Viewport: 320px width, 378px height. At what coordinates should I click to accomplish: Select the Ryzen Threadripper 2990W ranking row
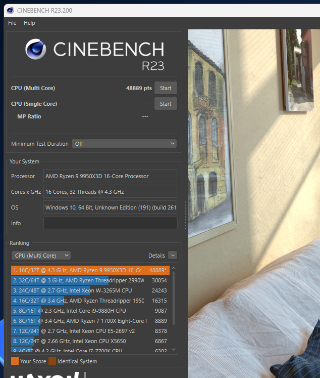[x=90, y=280]
